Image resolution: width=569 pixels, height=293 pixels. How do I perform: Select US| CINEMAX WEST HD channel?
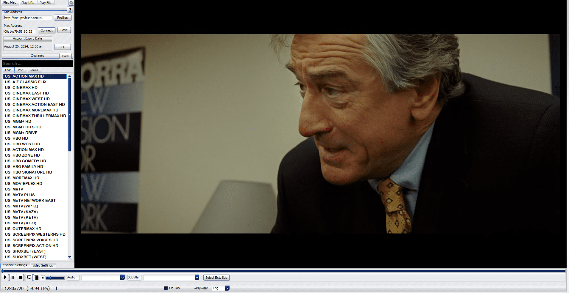click(x=35, y=99)
